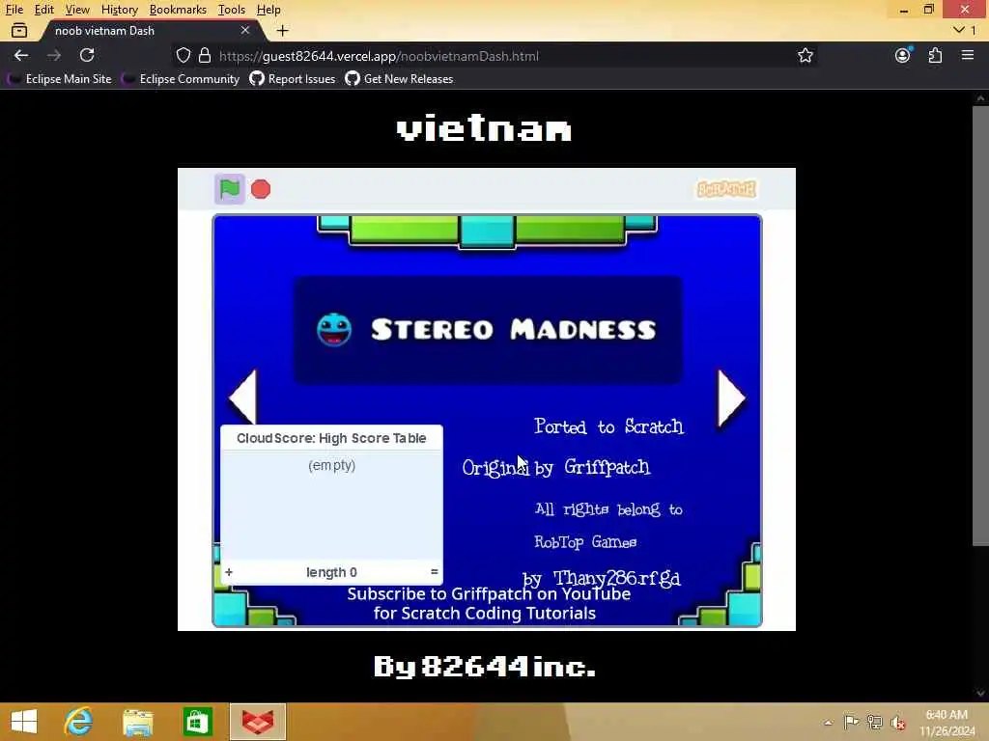
Task: Show hidden system tray icons
Action: pos(828,722)
